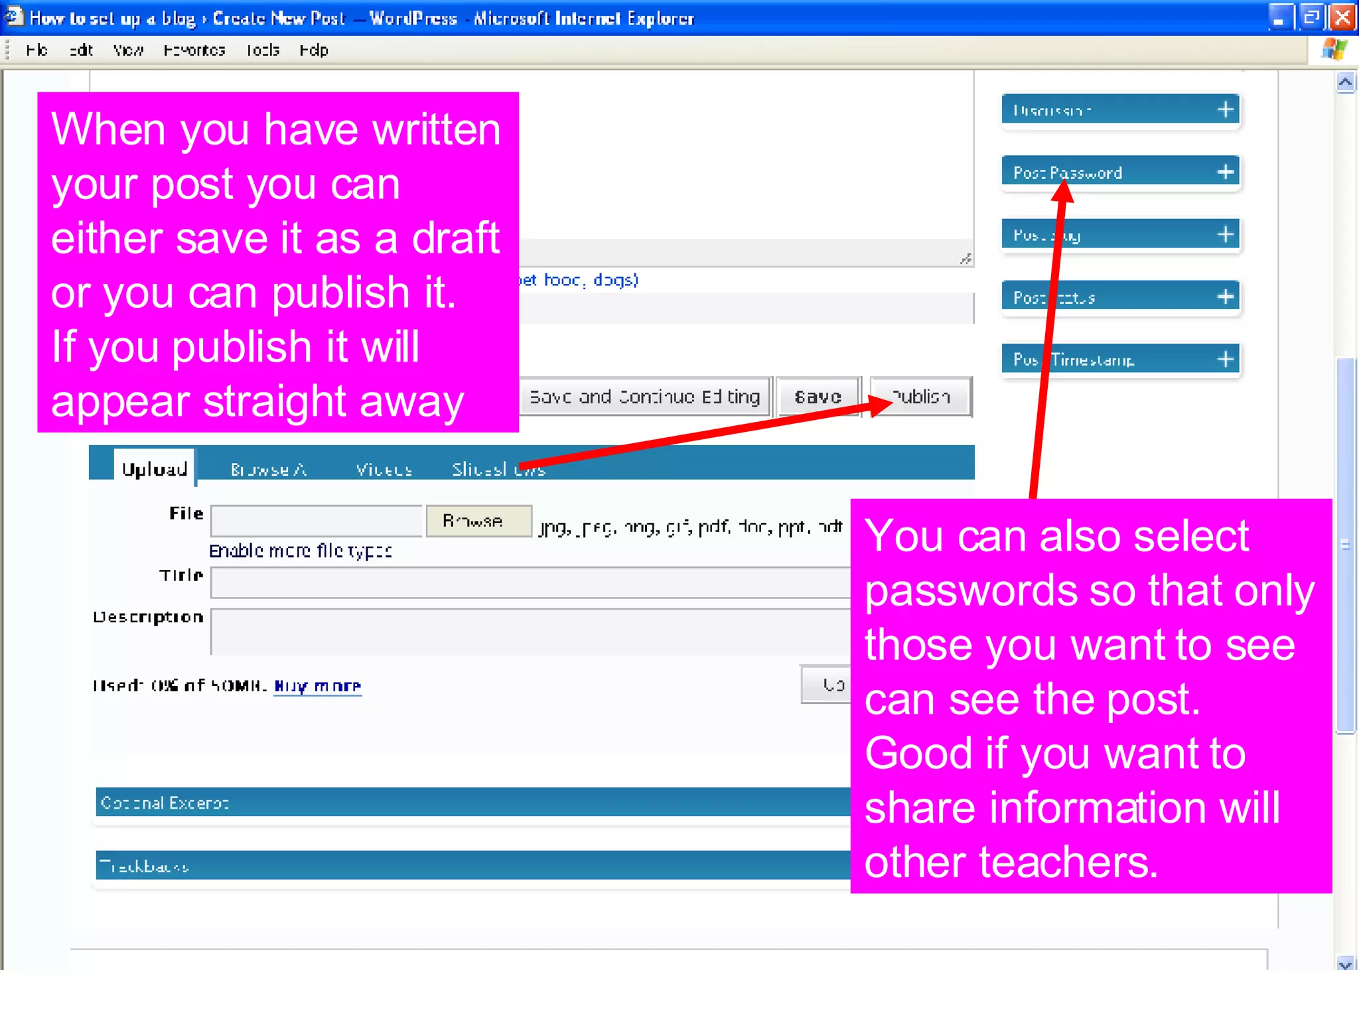The width and height of the screenshot is (1359, 1019).
Task: Click the scrollbar up arrow
Action: pos(1345,83)
